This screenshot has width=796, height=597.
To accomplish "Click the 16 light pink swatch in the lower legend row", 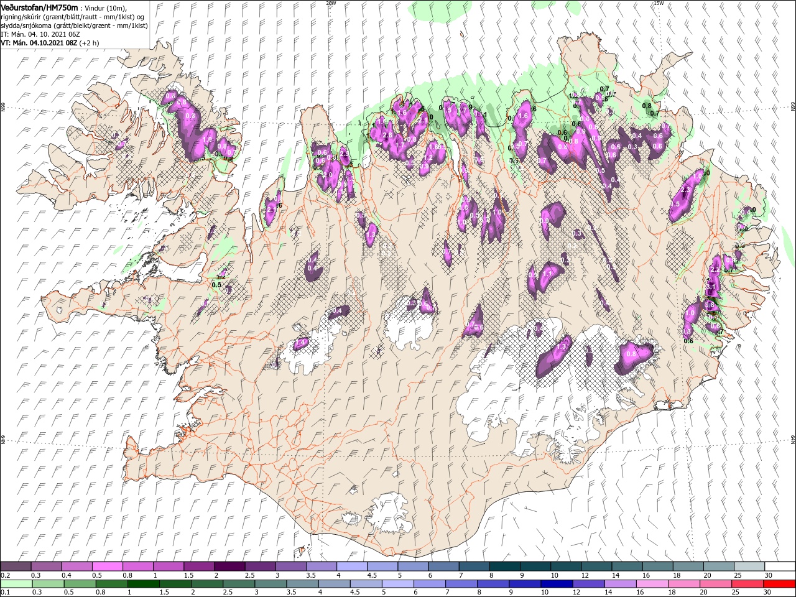I will pos(652,584).
